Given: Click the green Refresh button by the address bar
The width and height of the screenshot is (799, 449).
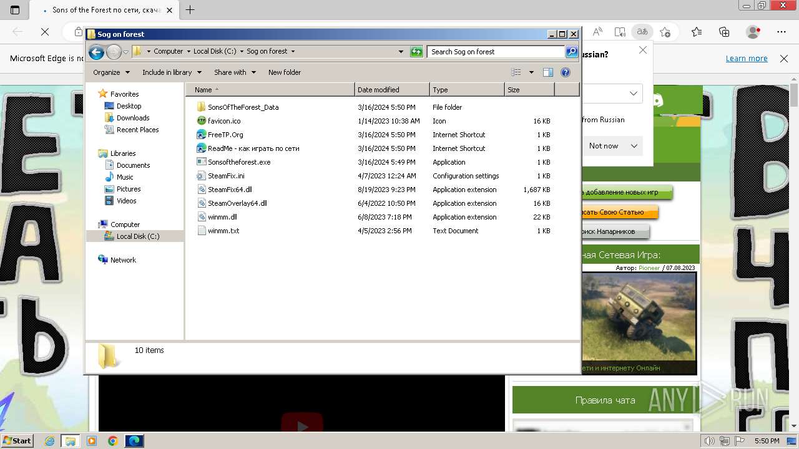Looking at the screenshot, I should click(x=416, y=52).
